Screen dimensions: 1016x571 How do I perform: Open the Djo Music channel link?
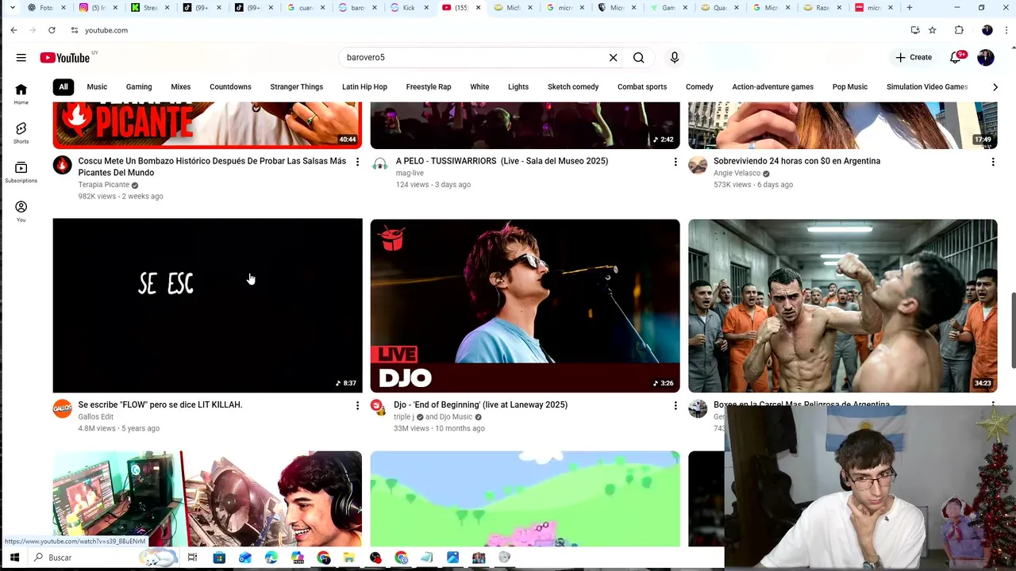coord(455,416)
